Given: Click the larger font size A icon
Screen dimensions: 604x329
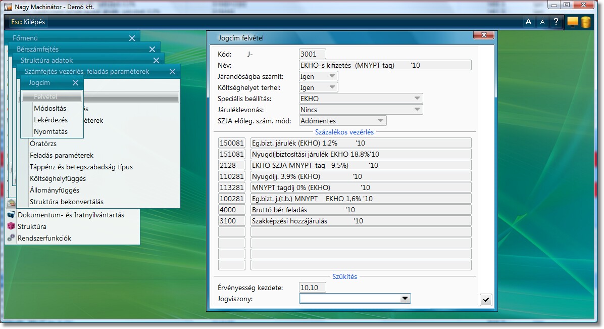Looking at the screenshot, I should [x=528, y=22].
